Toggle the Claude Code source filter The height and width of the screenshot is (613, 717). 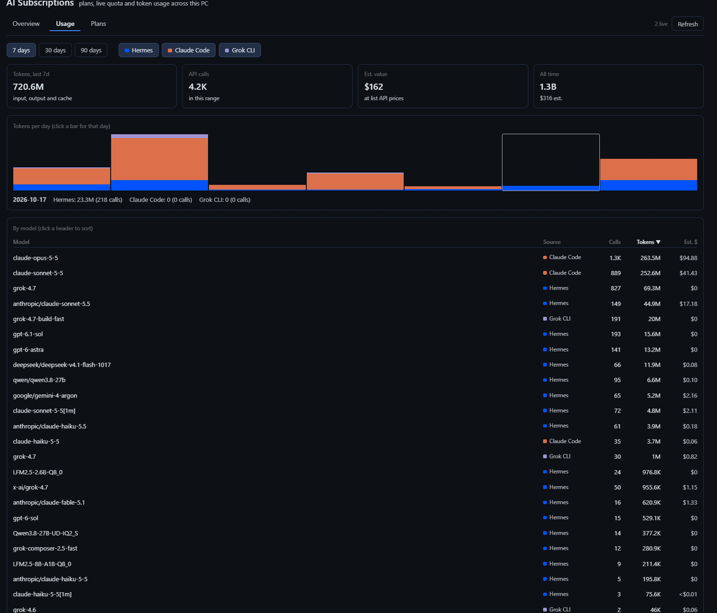[188, 50]
